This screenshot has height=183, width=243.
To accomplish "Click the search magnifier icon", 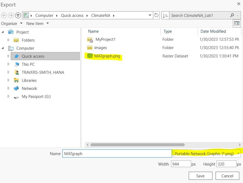I will pos(232,15).
